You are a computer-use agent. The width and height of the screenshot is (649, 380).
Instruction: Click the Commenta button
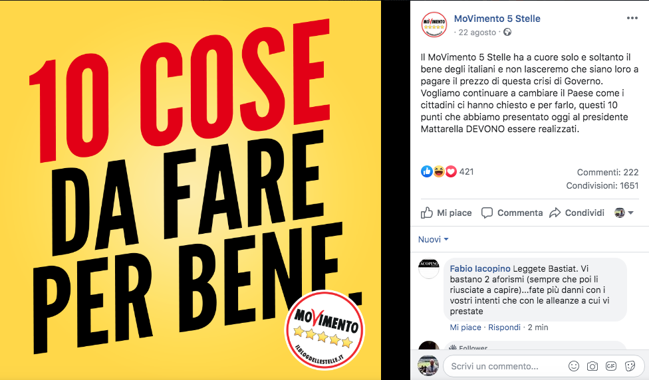[x=512, y=213]
